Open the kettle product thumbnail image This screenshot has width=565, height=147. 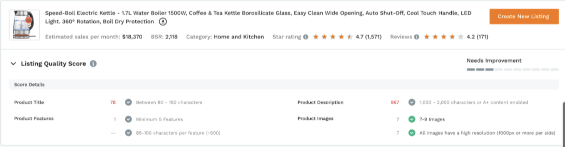tap(24, 25)
